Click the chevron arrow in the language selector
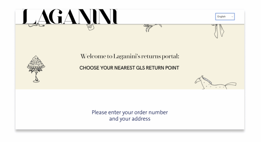 click(x=232, y=17)
